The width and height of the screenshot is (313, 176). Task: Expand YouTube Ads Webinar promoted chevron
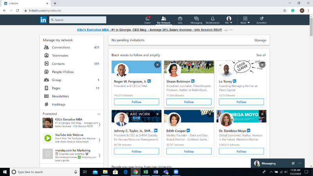(99, 140)
